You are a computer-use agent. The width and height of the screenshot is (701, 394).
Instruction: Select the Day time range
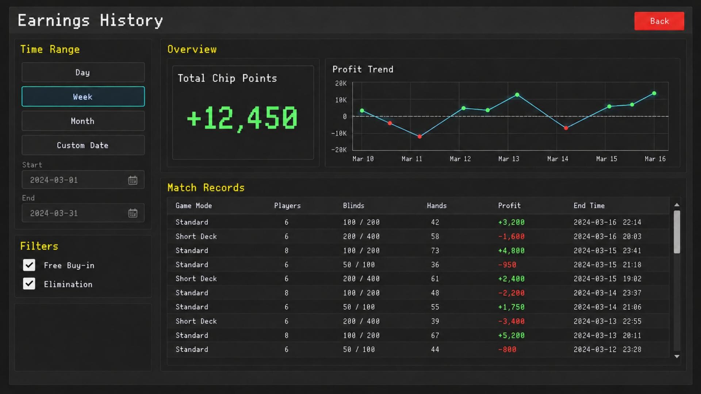(83, 72)
